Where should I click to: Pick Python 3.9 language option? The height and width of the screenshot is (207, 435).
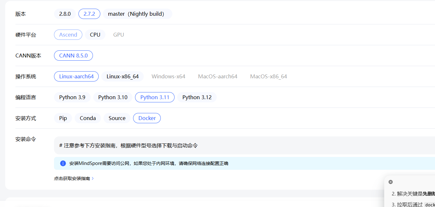pyautogui.click(x=72, y=97)
